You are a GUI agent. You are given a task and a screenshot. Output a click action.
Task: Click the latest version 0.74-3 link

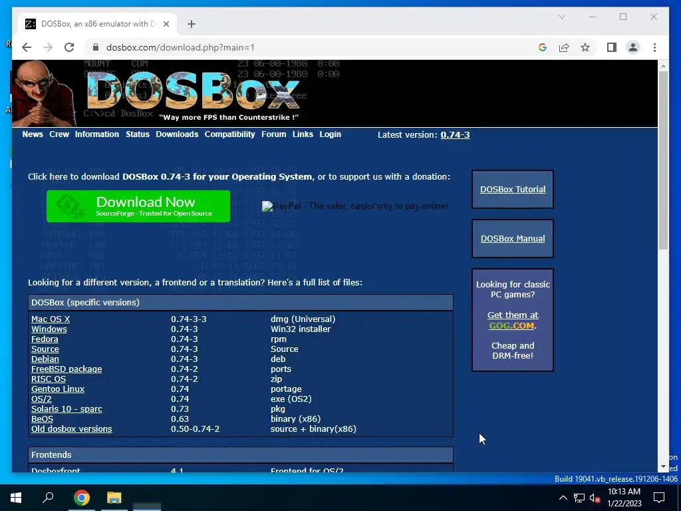[x=455, y=134]
